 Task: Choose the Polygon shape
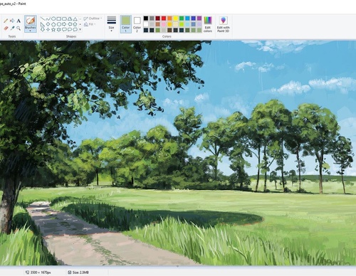point(70,19)
